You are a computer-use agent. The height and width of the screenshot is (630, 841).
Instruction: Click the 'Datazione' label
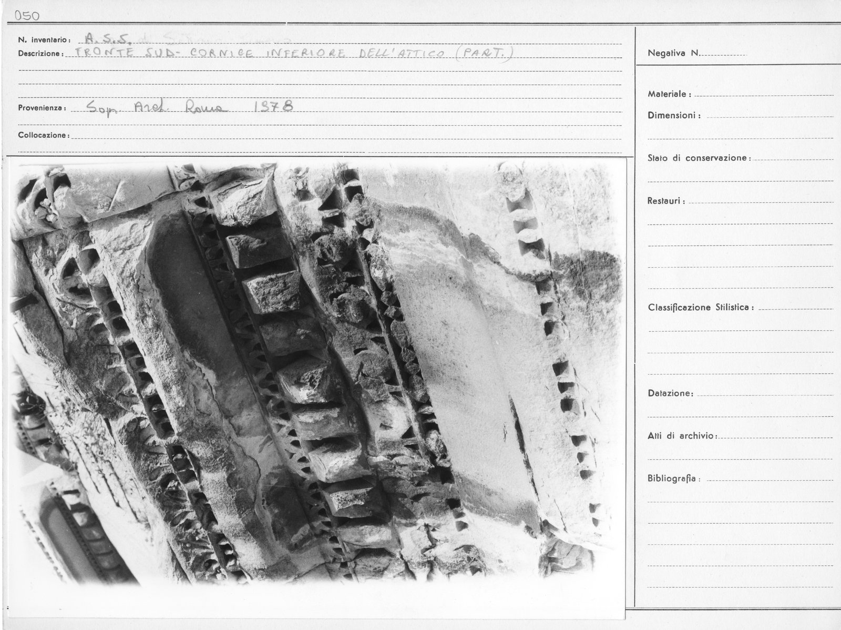pyautogui.click(x=671, y=393)
